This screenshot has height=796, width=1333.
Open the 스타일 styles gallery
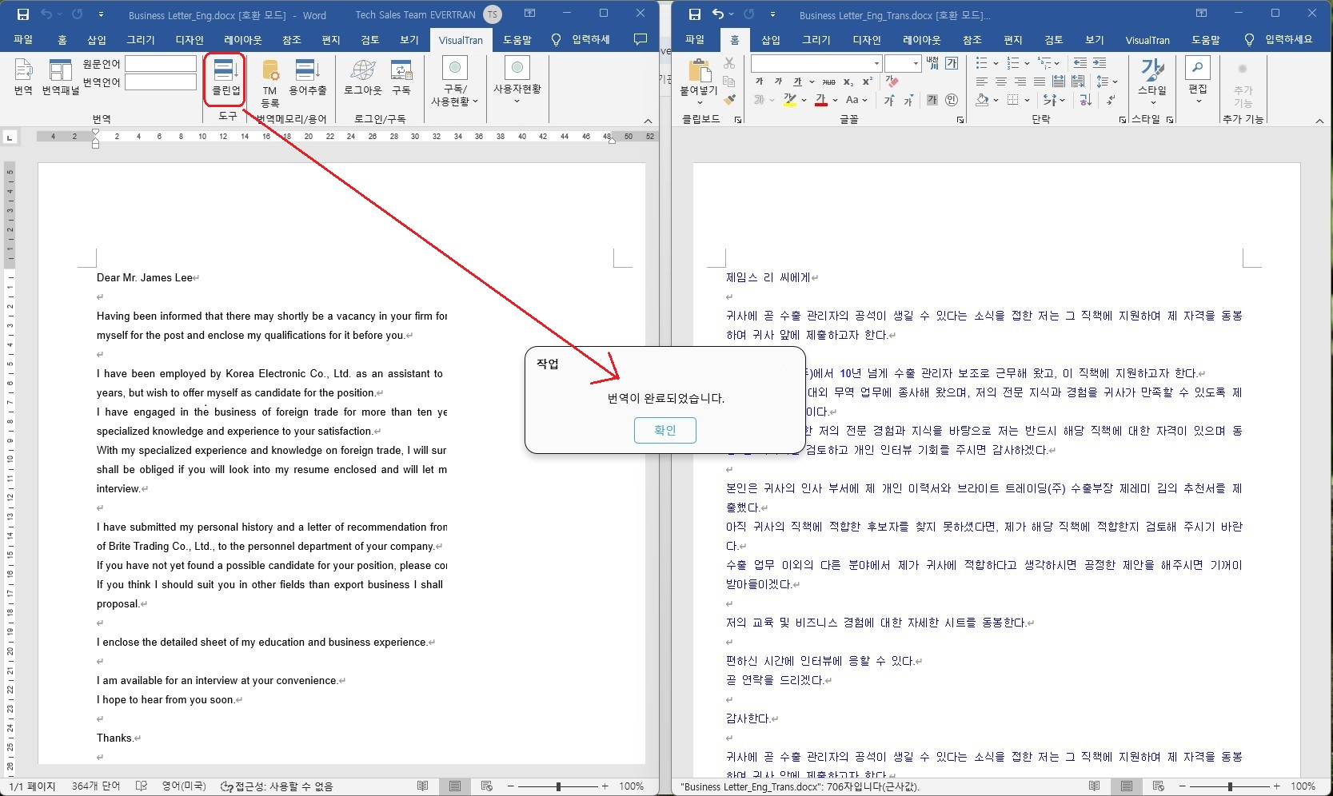click(1152, 80)
